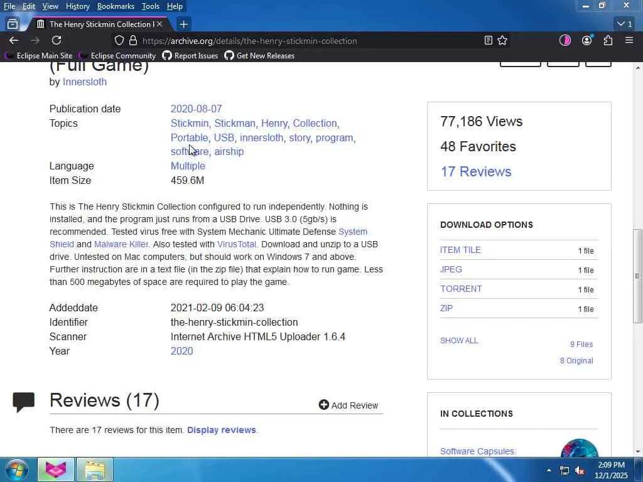Open the Software Capsules collection link
This screenshot has width=643, height=482.
pos(478,451)
